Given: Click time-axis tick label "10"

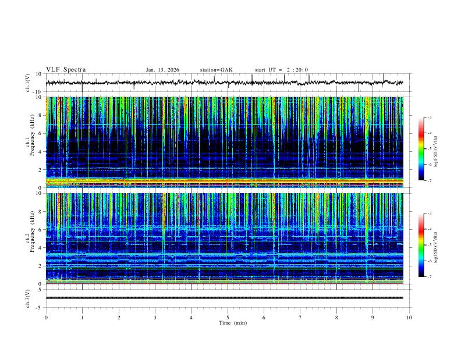Looking at the screenshot, I should [409, 318].
